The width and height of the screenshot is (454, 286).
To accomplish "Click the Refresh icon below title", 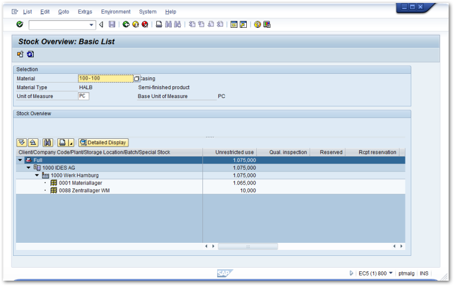I will tap(30, 54).
